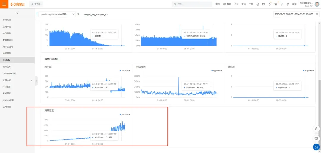Image resolution: width=321 pixels, height=153 pixels.
Task: Open the hamburger main menu
Action: [4, 4]
